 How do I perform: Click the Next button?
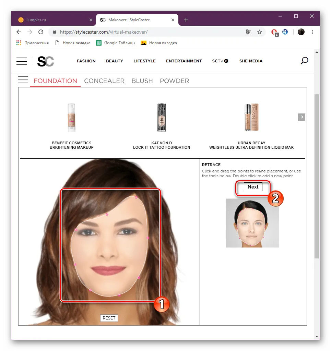[x=253, y=187]
